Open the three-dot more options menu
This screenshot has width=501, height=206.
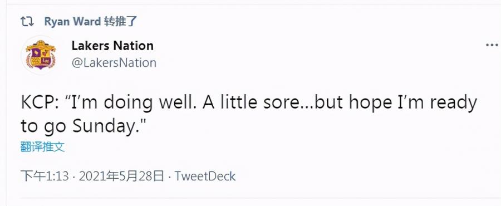[493, 45]
